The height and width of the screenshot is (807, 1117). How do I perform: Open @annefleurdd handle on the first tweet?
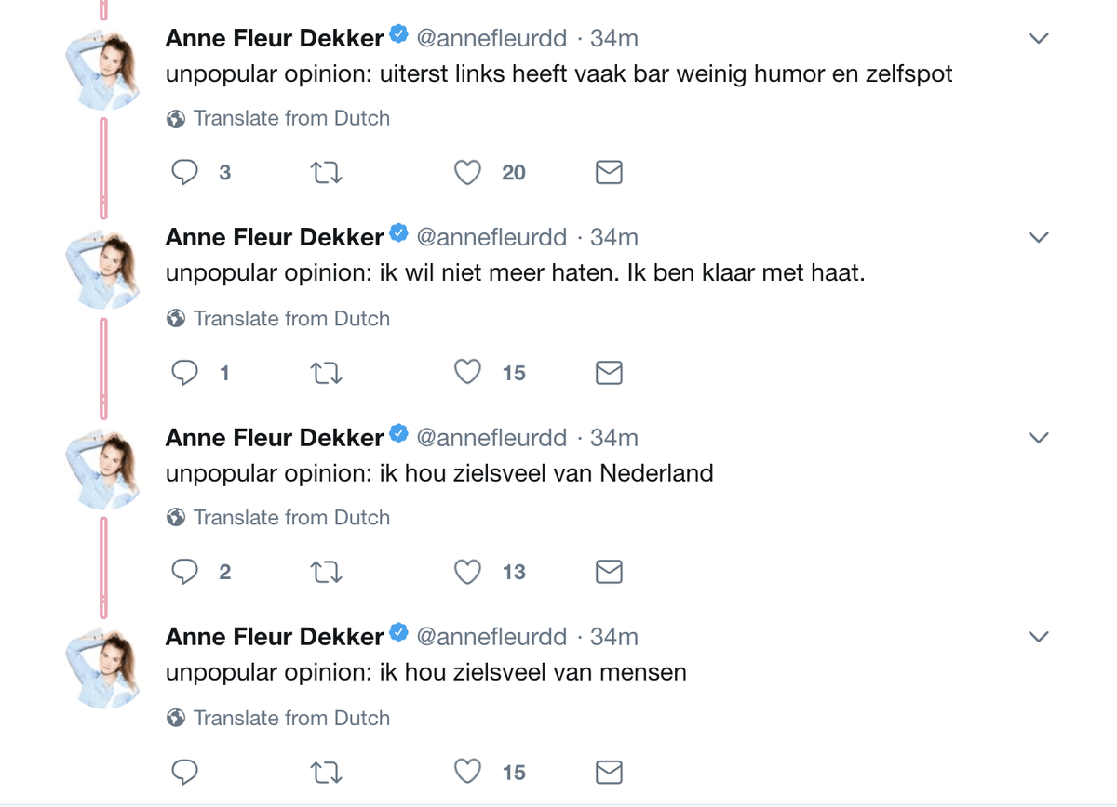491,38
